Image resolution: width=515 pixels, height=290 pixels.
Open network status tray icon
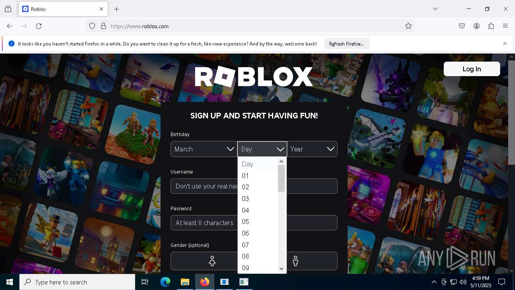[x=453, y=282]
